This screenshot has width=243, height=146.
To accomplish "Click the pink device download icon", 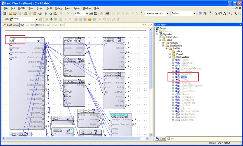I will click(107, 13).
